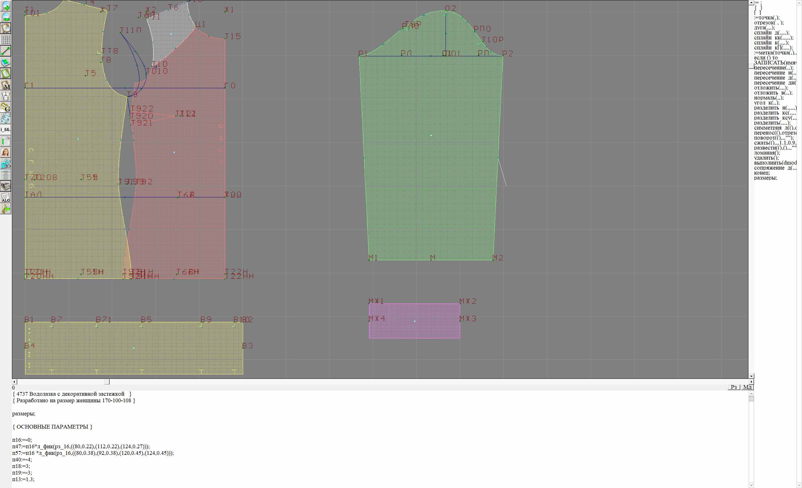
Task: Open the ALG algorithm document icon
Action: [x=6, y=197]
